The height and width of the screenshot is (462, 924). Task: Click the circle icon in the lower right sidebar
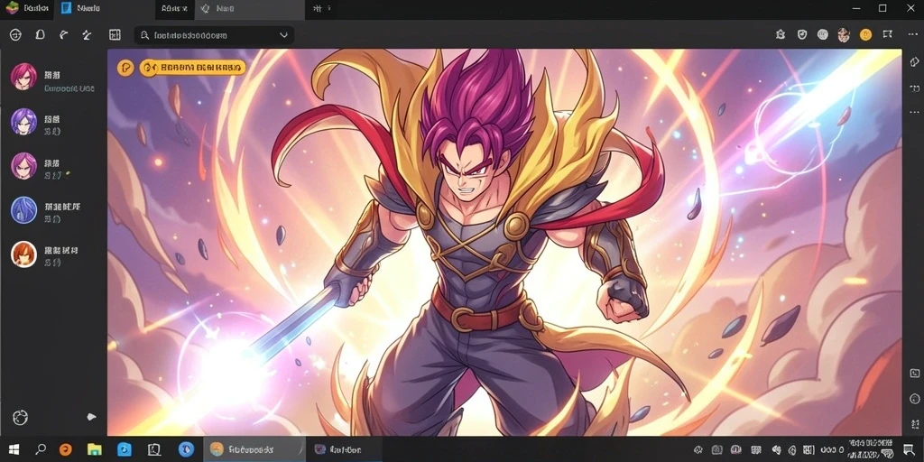point(915,399)
